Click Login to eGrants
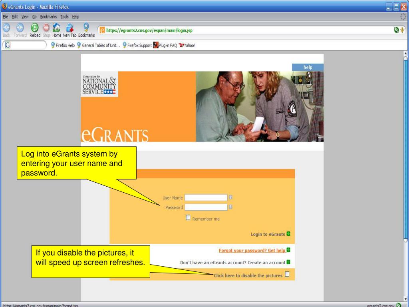Image resolution: width=409 pixels, height=307 pixels. coord(268,234)
